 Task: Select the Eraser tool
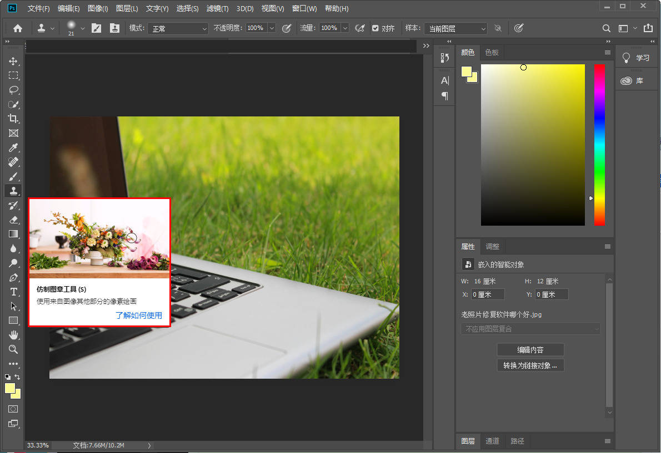(x=13, y=220)
